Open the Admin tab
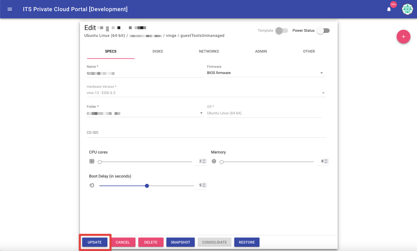 pos(261,51)
